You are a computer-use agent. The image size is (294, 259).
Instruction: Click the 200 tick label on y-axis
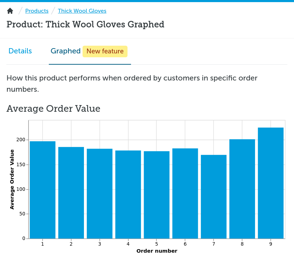[x=21, y=140]
